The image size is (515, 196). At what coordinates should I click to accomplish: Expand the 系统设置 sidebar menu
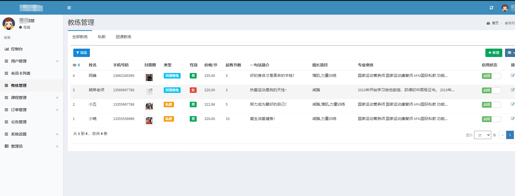pyautogui.click(x=32, y=134)
